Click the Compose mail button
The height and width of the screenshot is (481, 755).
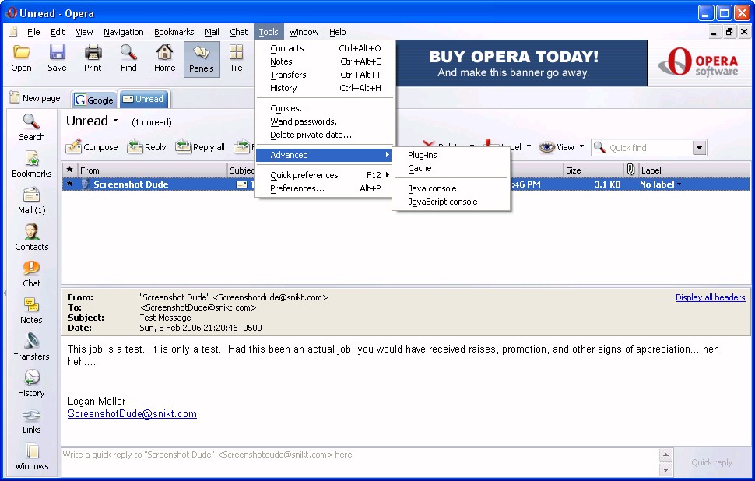[92, 147]
